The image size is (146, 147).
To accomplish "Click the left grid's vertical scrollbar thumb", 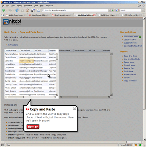I will point(57,57).
